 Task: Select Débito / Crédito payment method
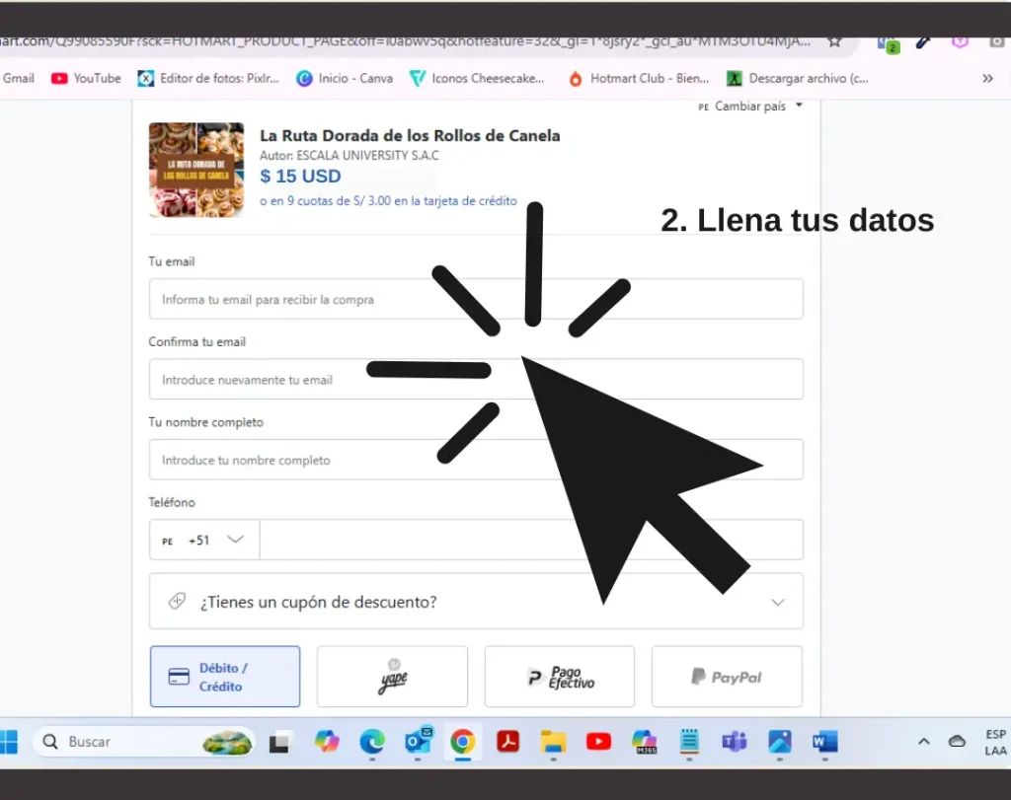(225, 677)
